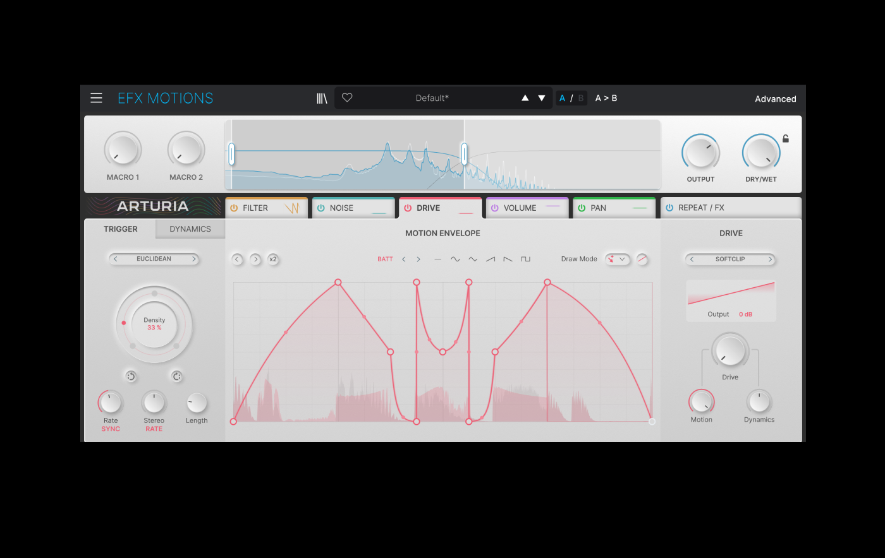Click the Dynamics amount knob
This screenshot has height=558, width=885.
pos(759,401)
